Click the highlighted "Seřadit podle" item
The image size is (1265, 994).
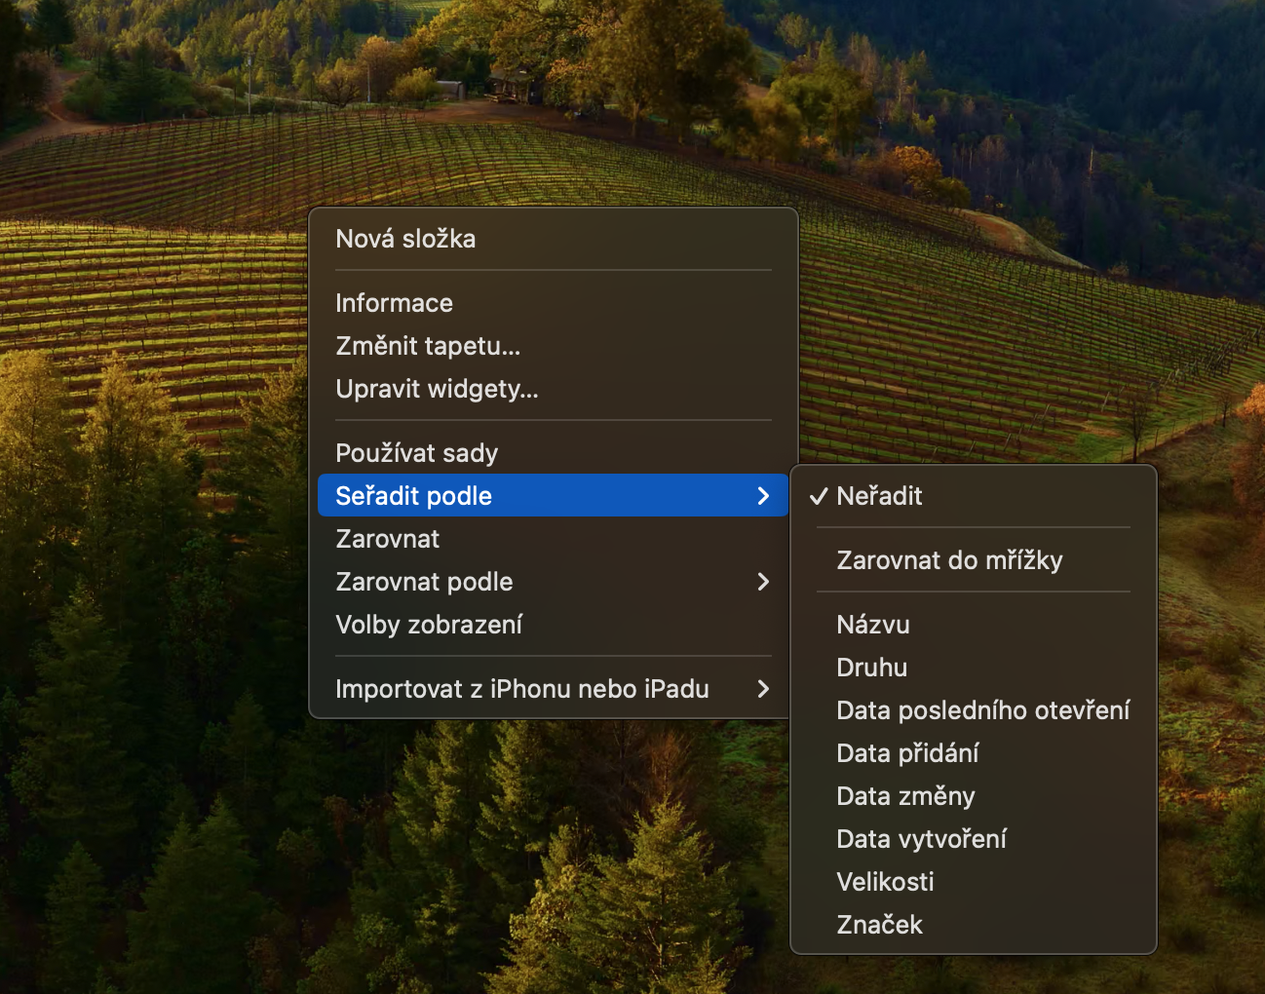click(413, 496)
